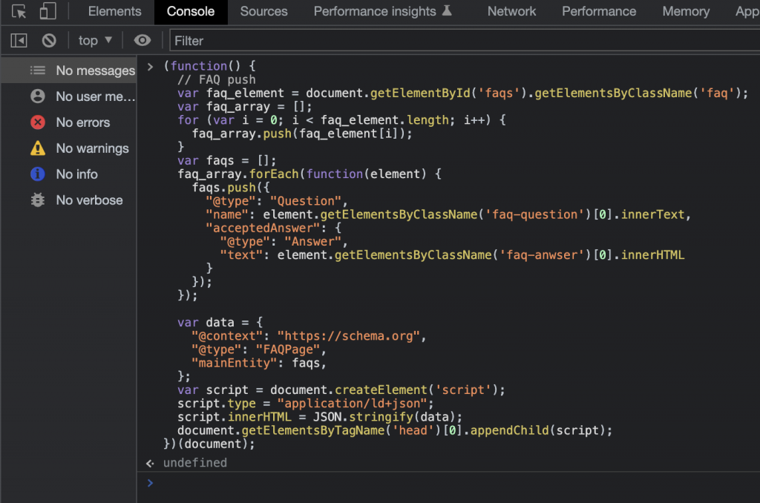Click the "createElement('script')" line
This screenshot has width=760, height=503.
coord(341,389)
